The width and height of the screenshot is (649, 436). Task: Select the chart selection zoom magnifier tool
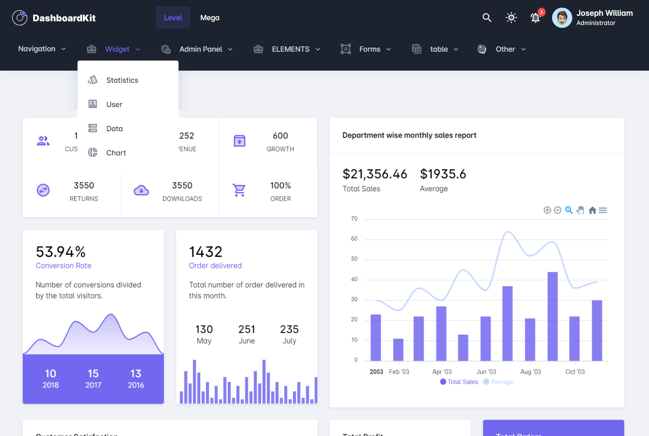click(569, 210)
